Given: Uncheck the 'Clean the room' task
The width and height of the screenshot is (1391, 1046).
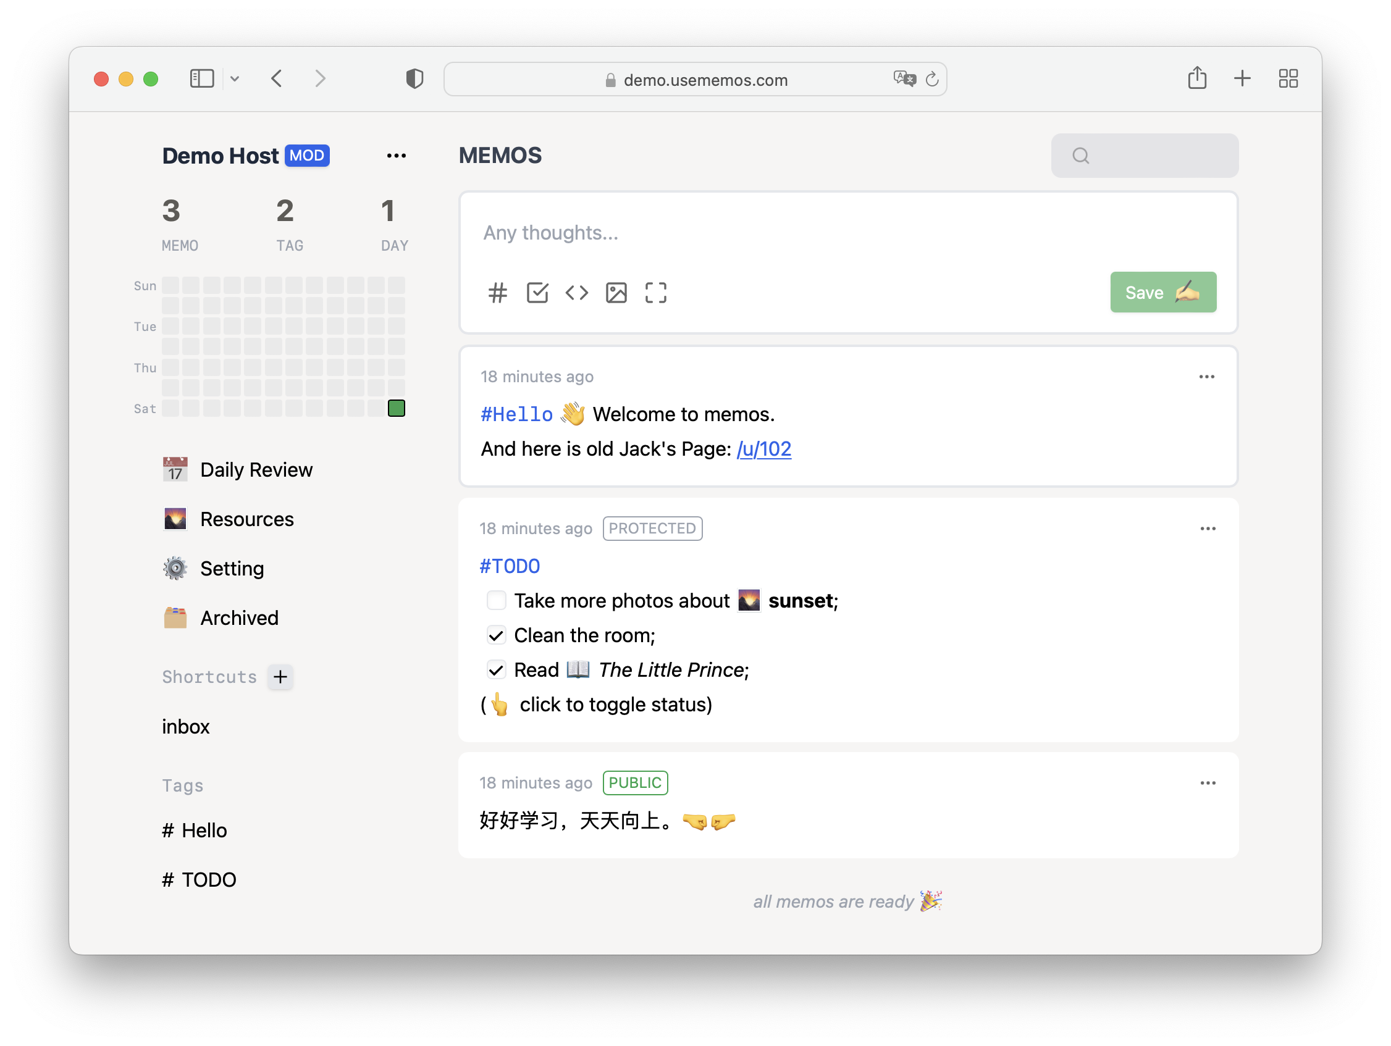Looking at the screenshot, I should [496, 635].
